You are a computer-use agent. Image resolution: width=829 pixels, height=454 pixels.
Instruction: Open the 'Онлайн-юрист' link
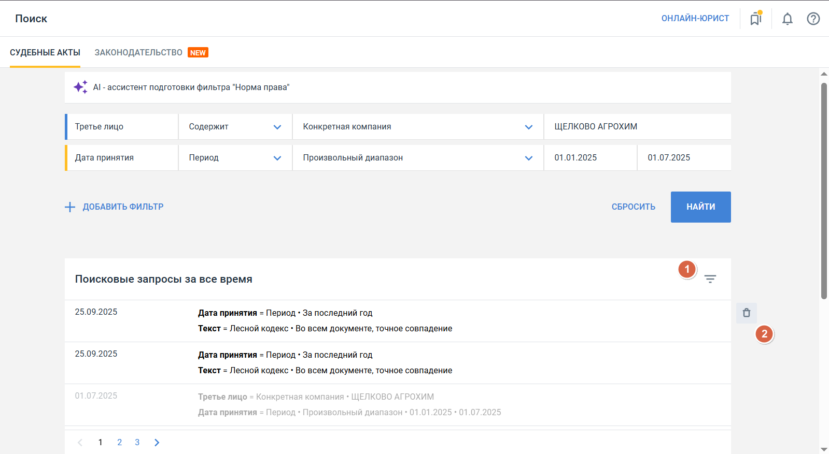(x=695, y=19)
